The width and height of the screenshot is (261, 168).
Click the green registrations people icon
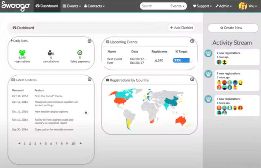tap(22, 53)
